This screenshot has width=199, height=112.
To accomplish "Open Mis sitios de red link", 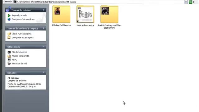I will pyautogui.click(x=19, y=63).
